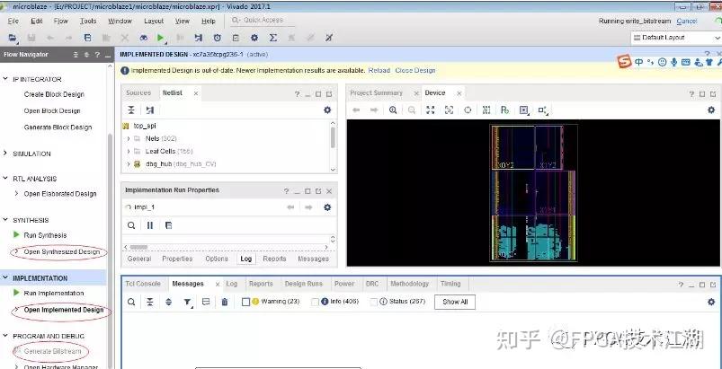722x369 pixels.
Task: Zoom in on the Device view
Action: (393, 110)
